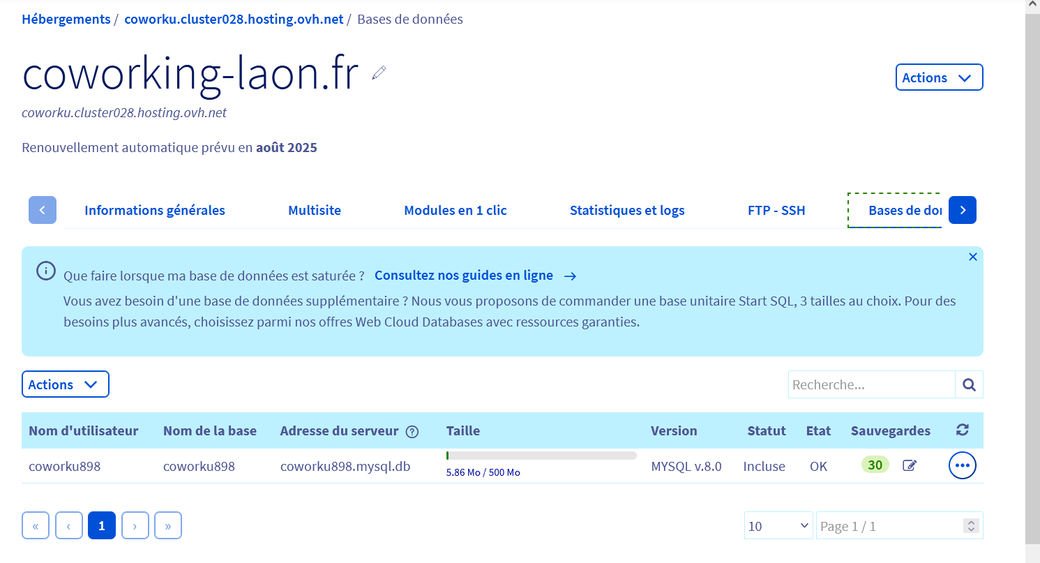The width and height of the screenshot is (1040, 563).
Task: Click the search magnifier button
Action: click(969, 384)
